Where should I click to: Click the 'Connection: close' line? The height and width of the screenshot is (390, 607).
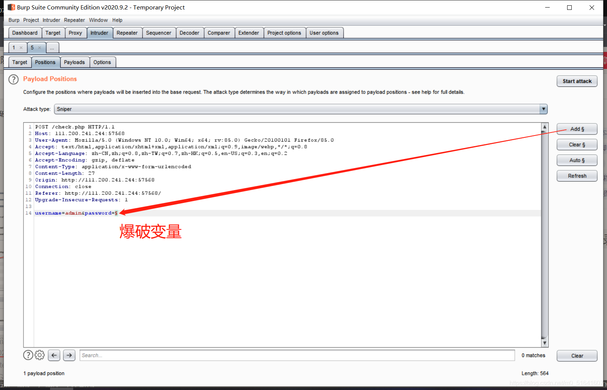63,186
